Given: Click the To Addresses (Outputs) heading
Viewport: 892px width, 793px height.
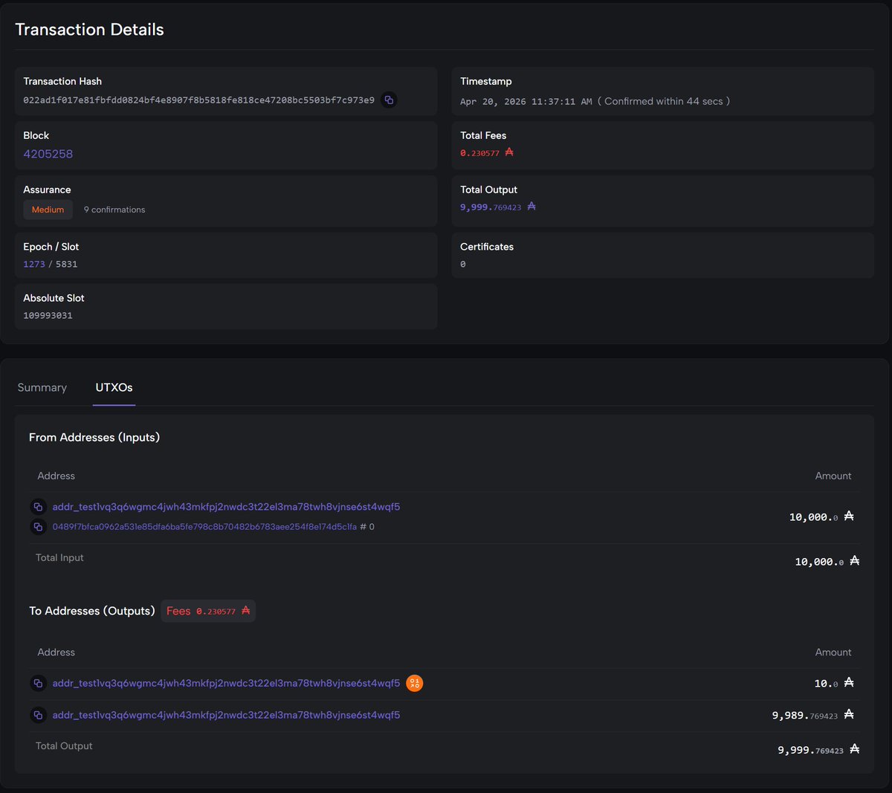Looking at the screenshot, I should pos(92,611).
